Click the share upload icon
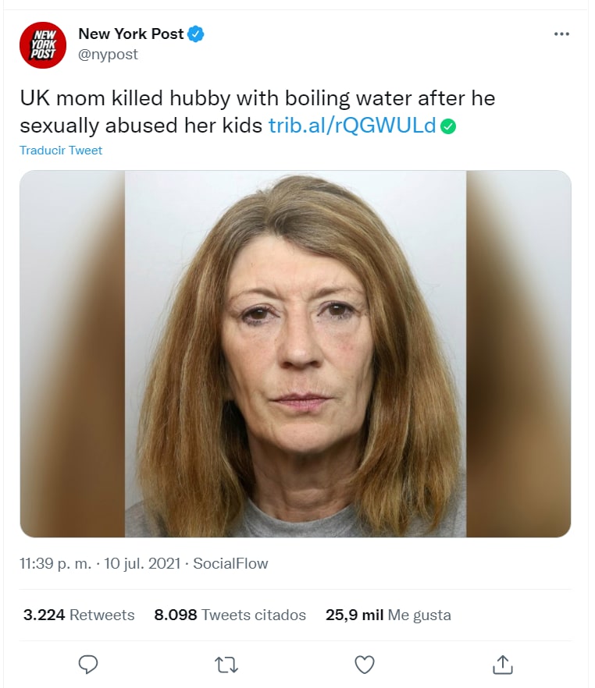The height and width of the screenshot is (688, 595). pos(503,664)
